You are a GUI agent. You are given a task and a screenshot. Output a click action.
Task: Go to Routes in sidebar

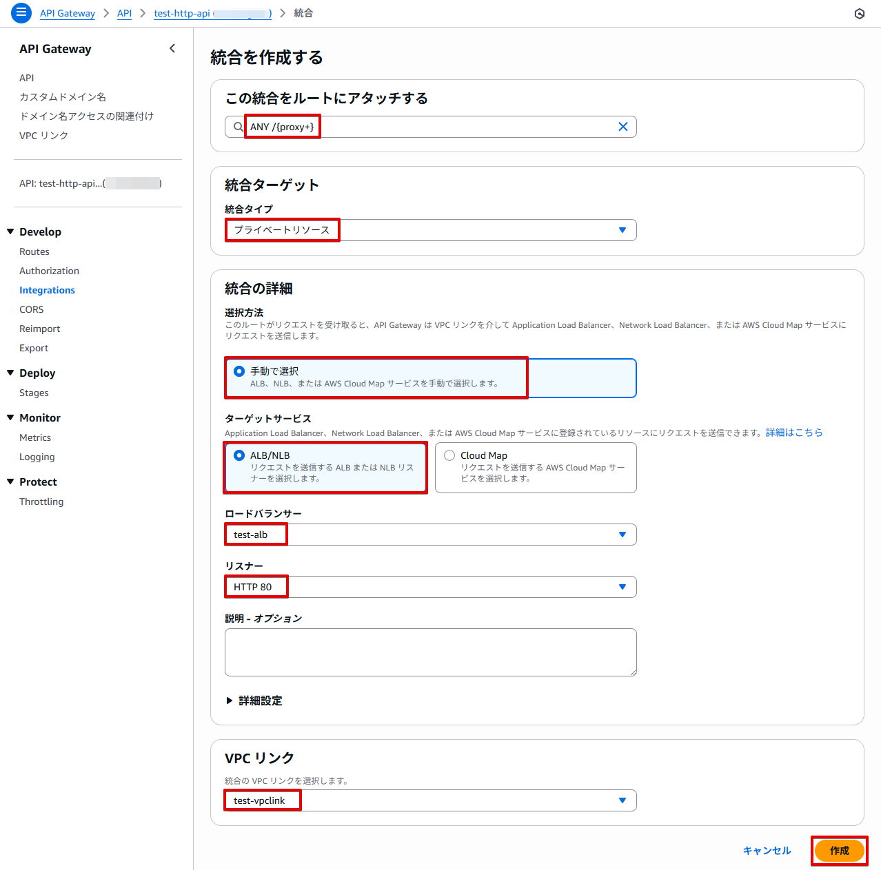pos(34,251)
